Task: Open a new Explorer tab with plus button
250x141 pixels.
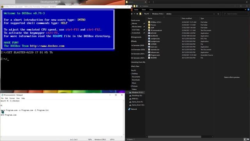Action: click(x=149, y=2)
